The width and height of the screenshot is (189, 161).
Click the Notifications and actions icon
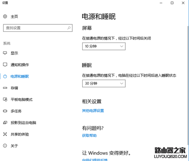click(5, 65)
